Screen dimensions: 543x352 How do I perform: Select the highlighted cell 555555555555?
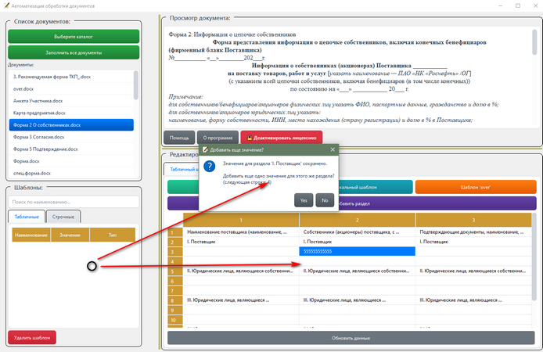(x=357, y=251)
